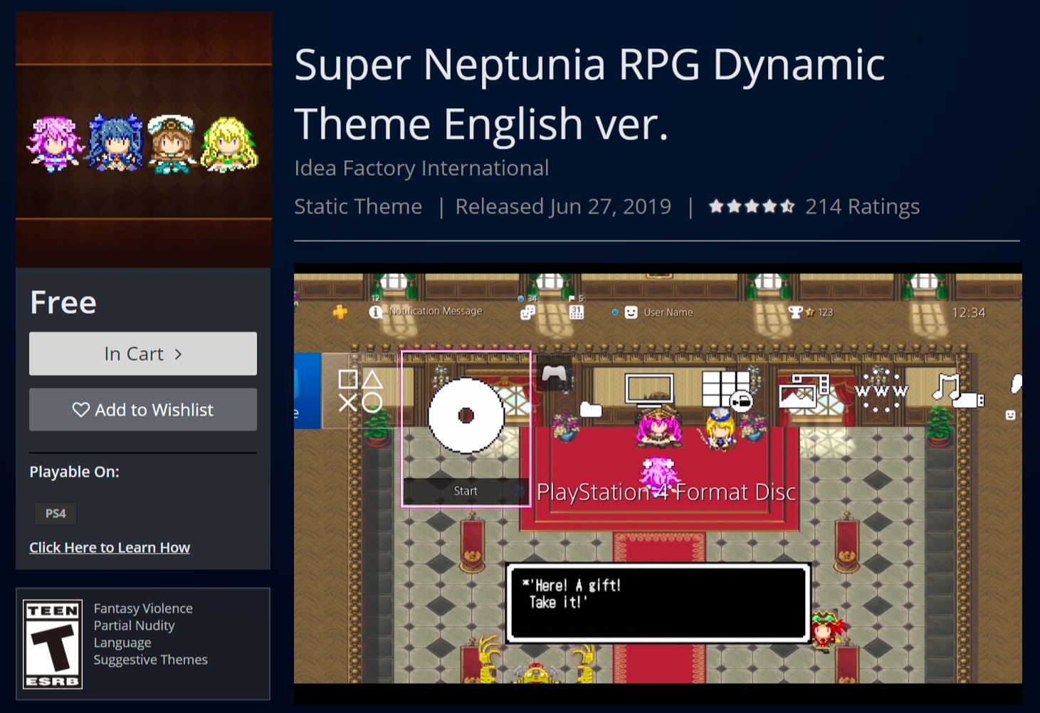Click the Static Theme category text
Viewport: 1040px width, 713px height.
(358, 206)
